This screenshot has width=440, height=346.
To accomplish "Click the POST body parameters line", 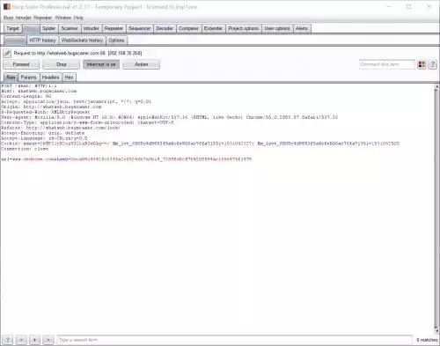I will coord(127,159).
